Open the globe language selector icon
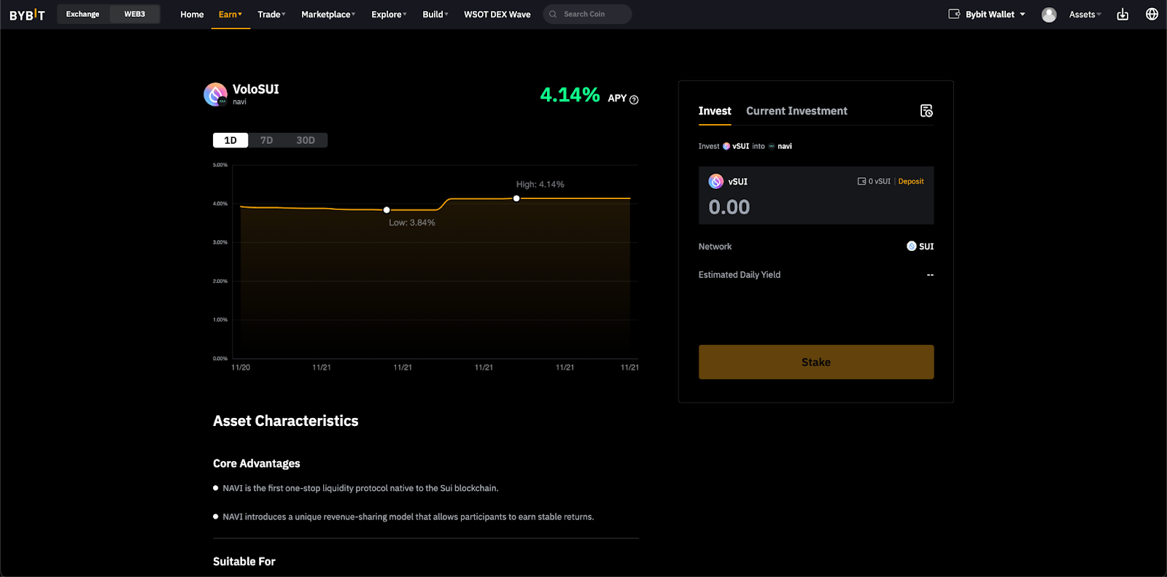 coord(1152,14)
